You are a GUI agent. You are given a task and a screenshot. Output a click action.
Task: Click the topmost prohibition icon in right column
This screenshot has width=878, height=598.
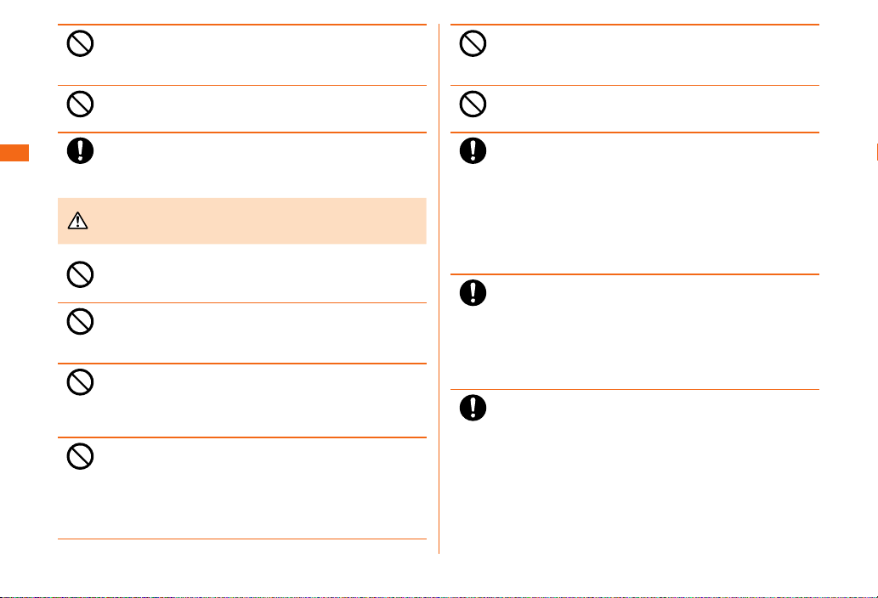pos(473,43)
